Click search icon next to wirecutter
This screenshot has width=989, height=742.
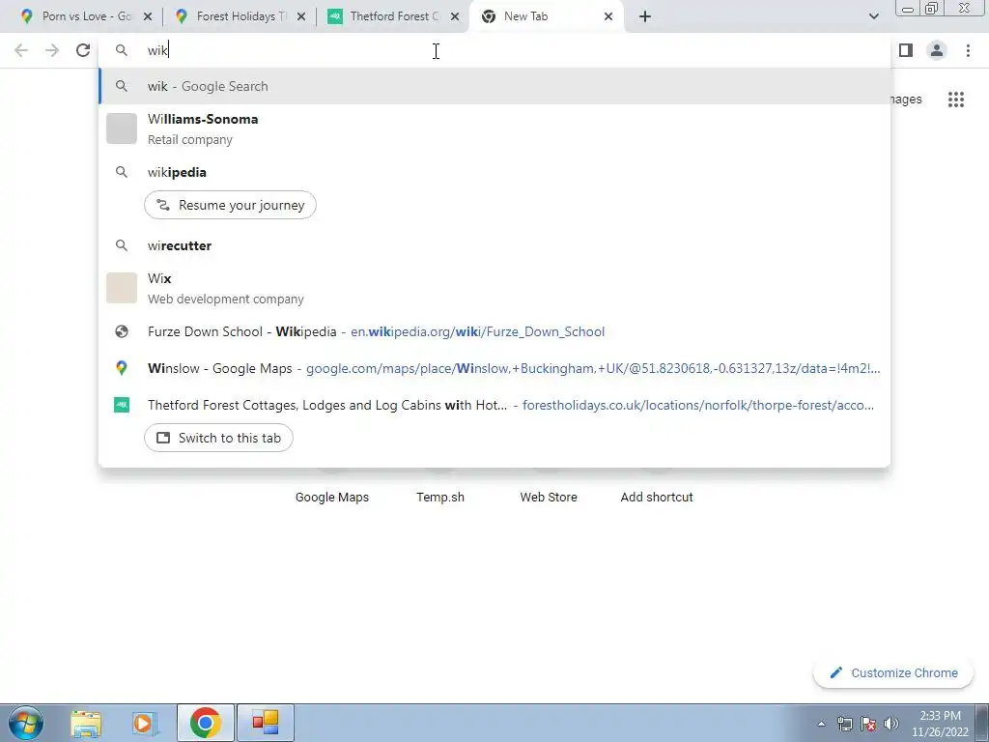[x=122, y=245]
